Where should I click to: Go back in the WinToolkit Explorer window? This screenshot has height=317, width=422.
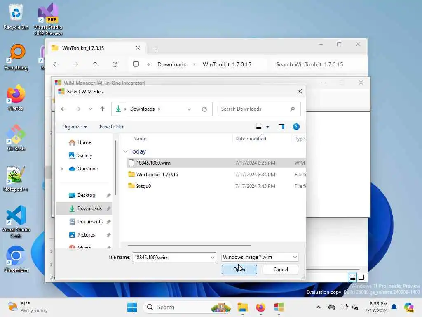56,64
